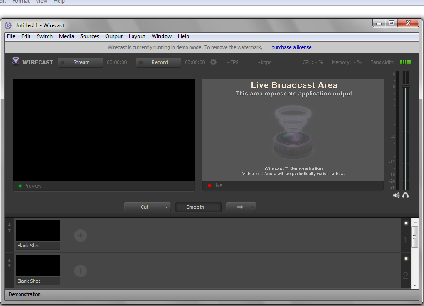This screenshot has width=424, height=306.
Task: Toggle layer 1 visibility dot
Action: click(x=406, y=223)
